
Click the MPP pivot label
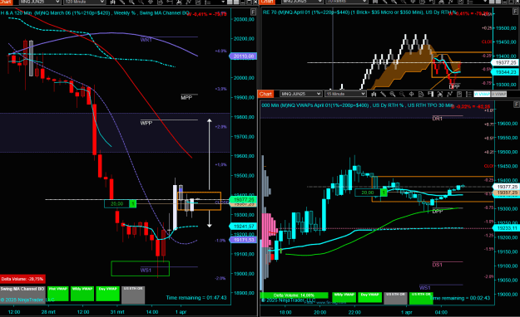coord(186,98)
